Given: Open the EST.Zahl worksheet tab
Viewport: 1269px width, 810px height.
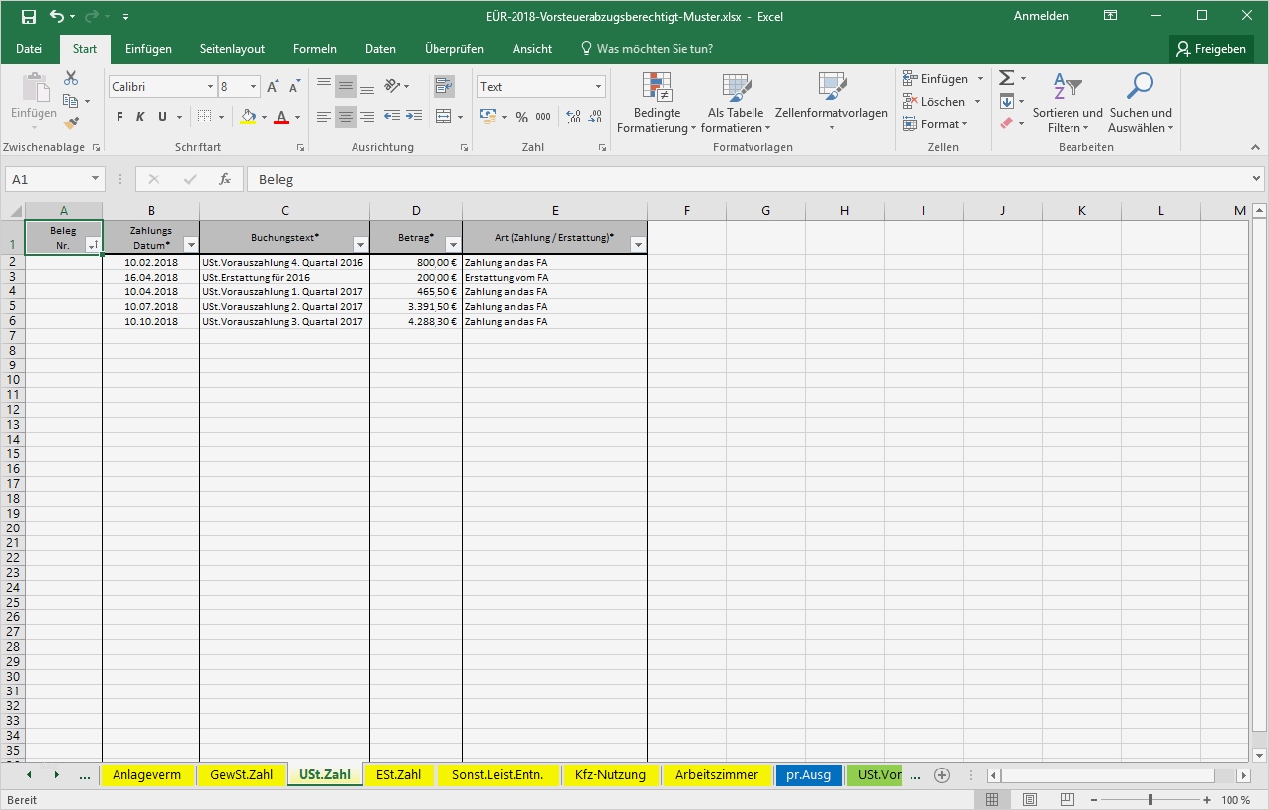Looking at the screenshot, I should pos(399,775).
